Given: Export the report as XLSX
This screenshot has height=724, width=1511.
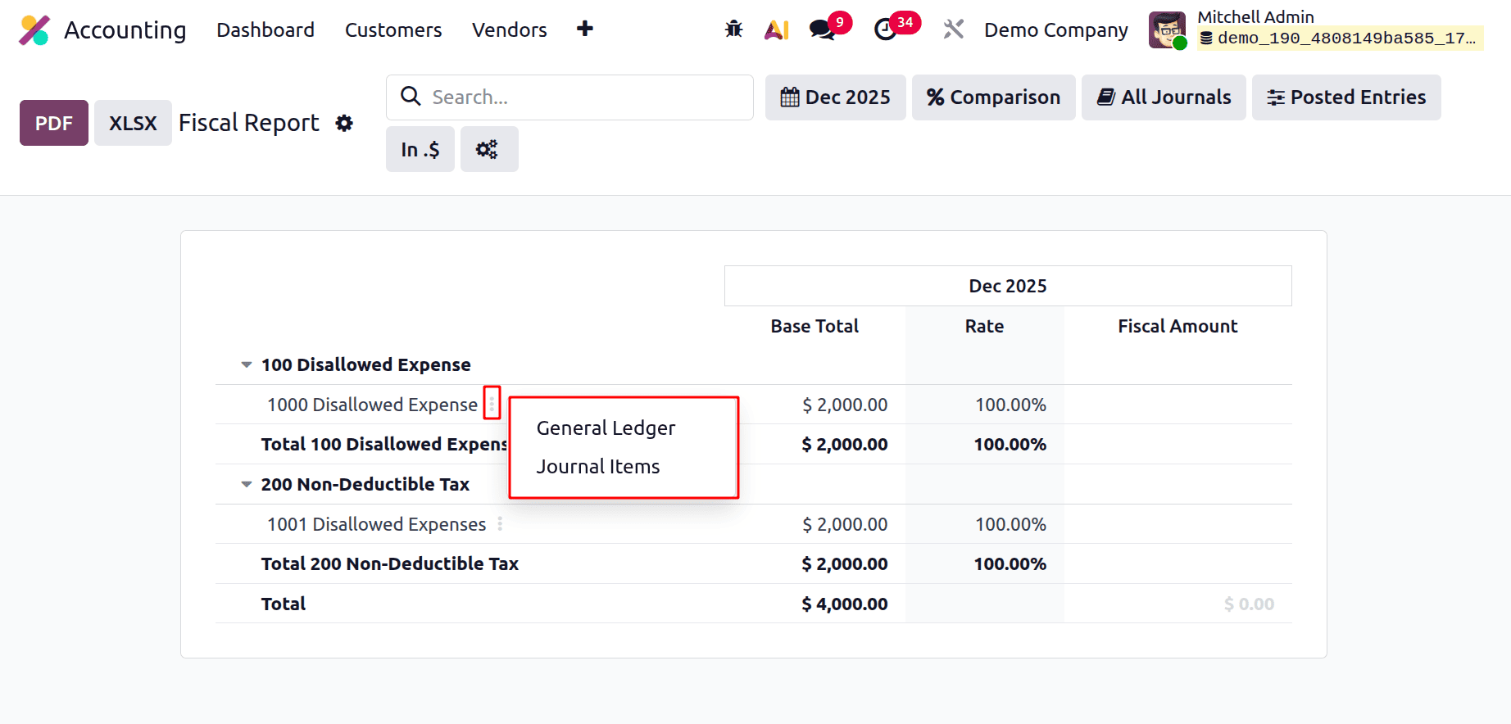Looking at the screenshot, I should [x=133, y=123].
